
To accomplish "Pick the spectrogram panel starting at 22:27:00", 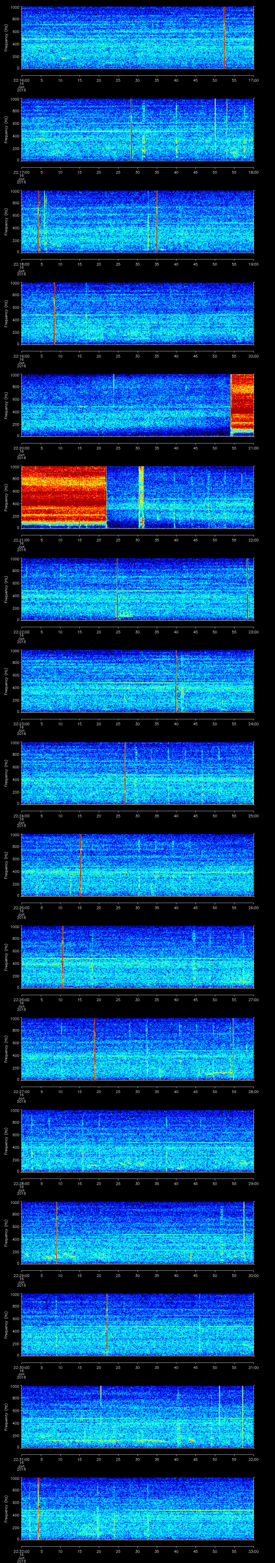I will click(x=137, y=1048).
